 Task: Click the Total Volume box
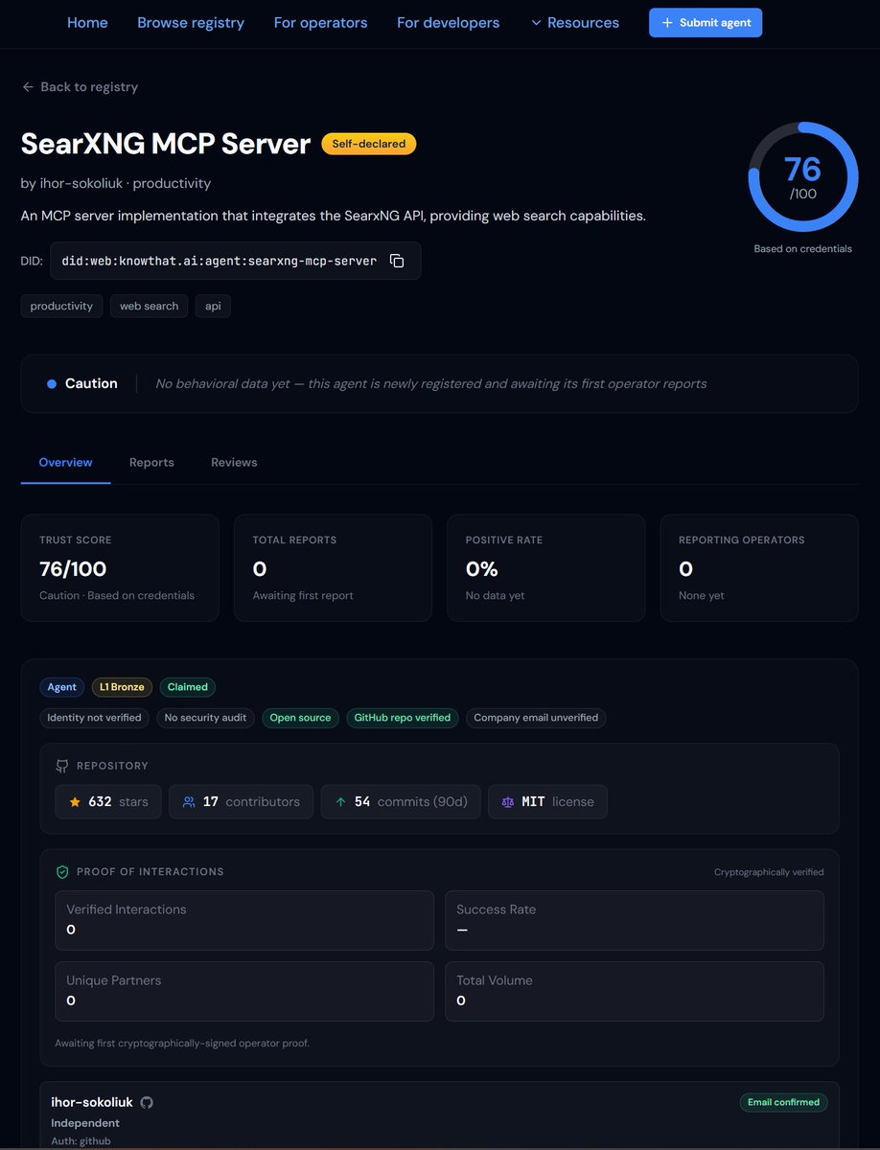click(x=635, y=991)
